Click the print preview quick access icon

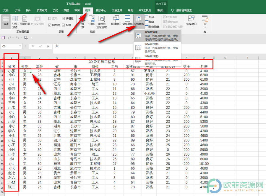26,38
